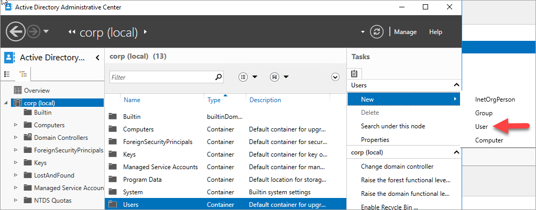Switch to list view icon in navigation pane
The height and width of the screenshot is (210, 536).
point(7,74)
